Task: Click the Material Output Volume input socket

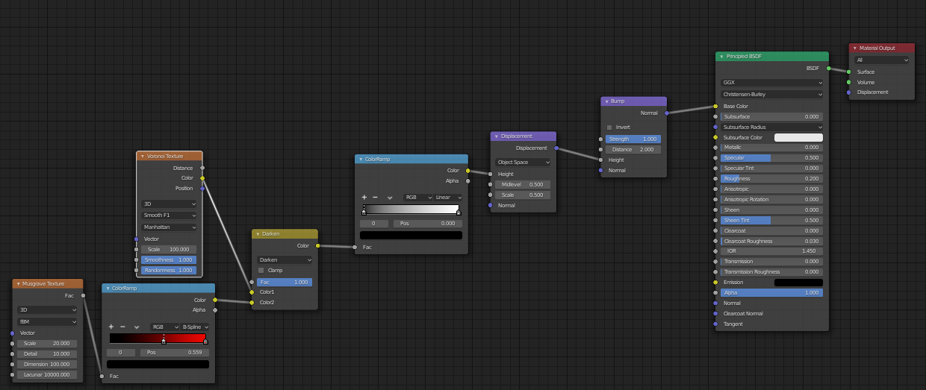Action: click(x=849, y=82)
